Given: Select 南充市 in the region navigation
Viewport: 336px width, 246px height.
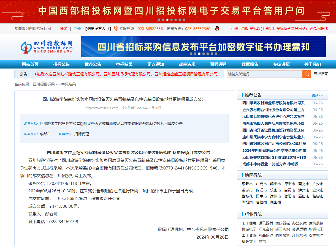Looking at the screenshot, I should coord(304,184).
